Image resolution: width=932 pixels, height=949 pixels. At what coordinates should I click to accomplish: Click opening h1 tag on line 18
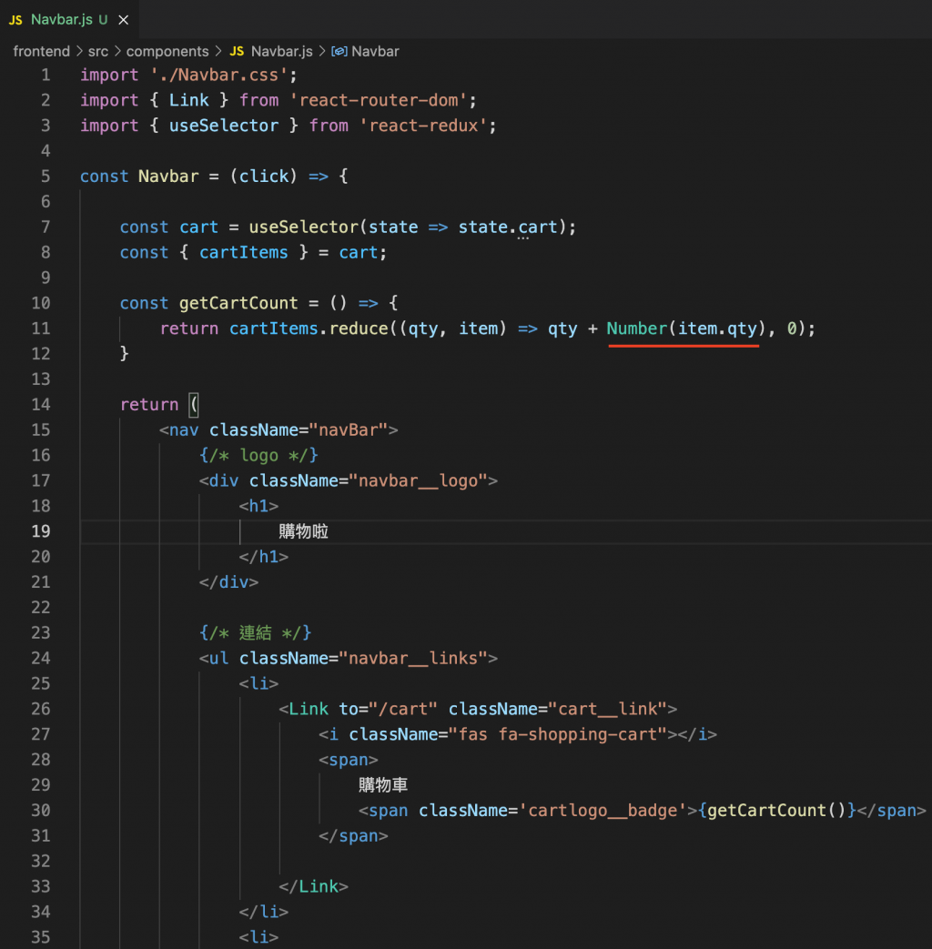(x=258, y=507)
